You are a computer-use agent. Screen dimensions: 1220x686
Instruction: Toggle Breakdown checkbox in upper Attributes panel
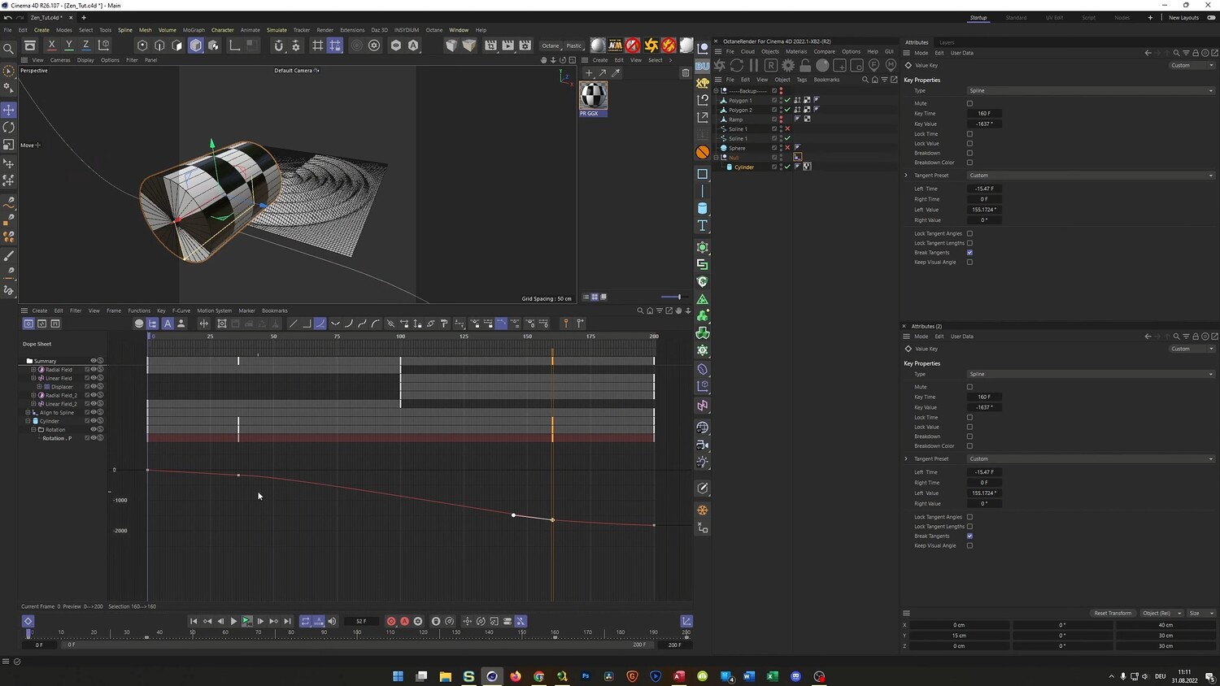(x=969, y=153)
